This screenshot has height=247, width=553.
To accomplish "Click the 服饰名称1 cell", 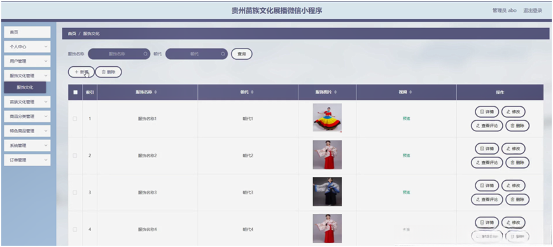I will tap(147, 119).
